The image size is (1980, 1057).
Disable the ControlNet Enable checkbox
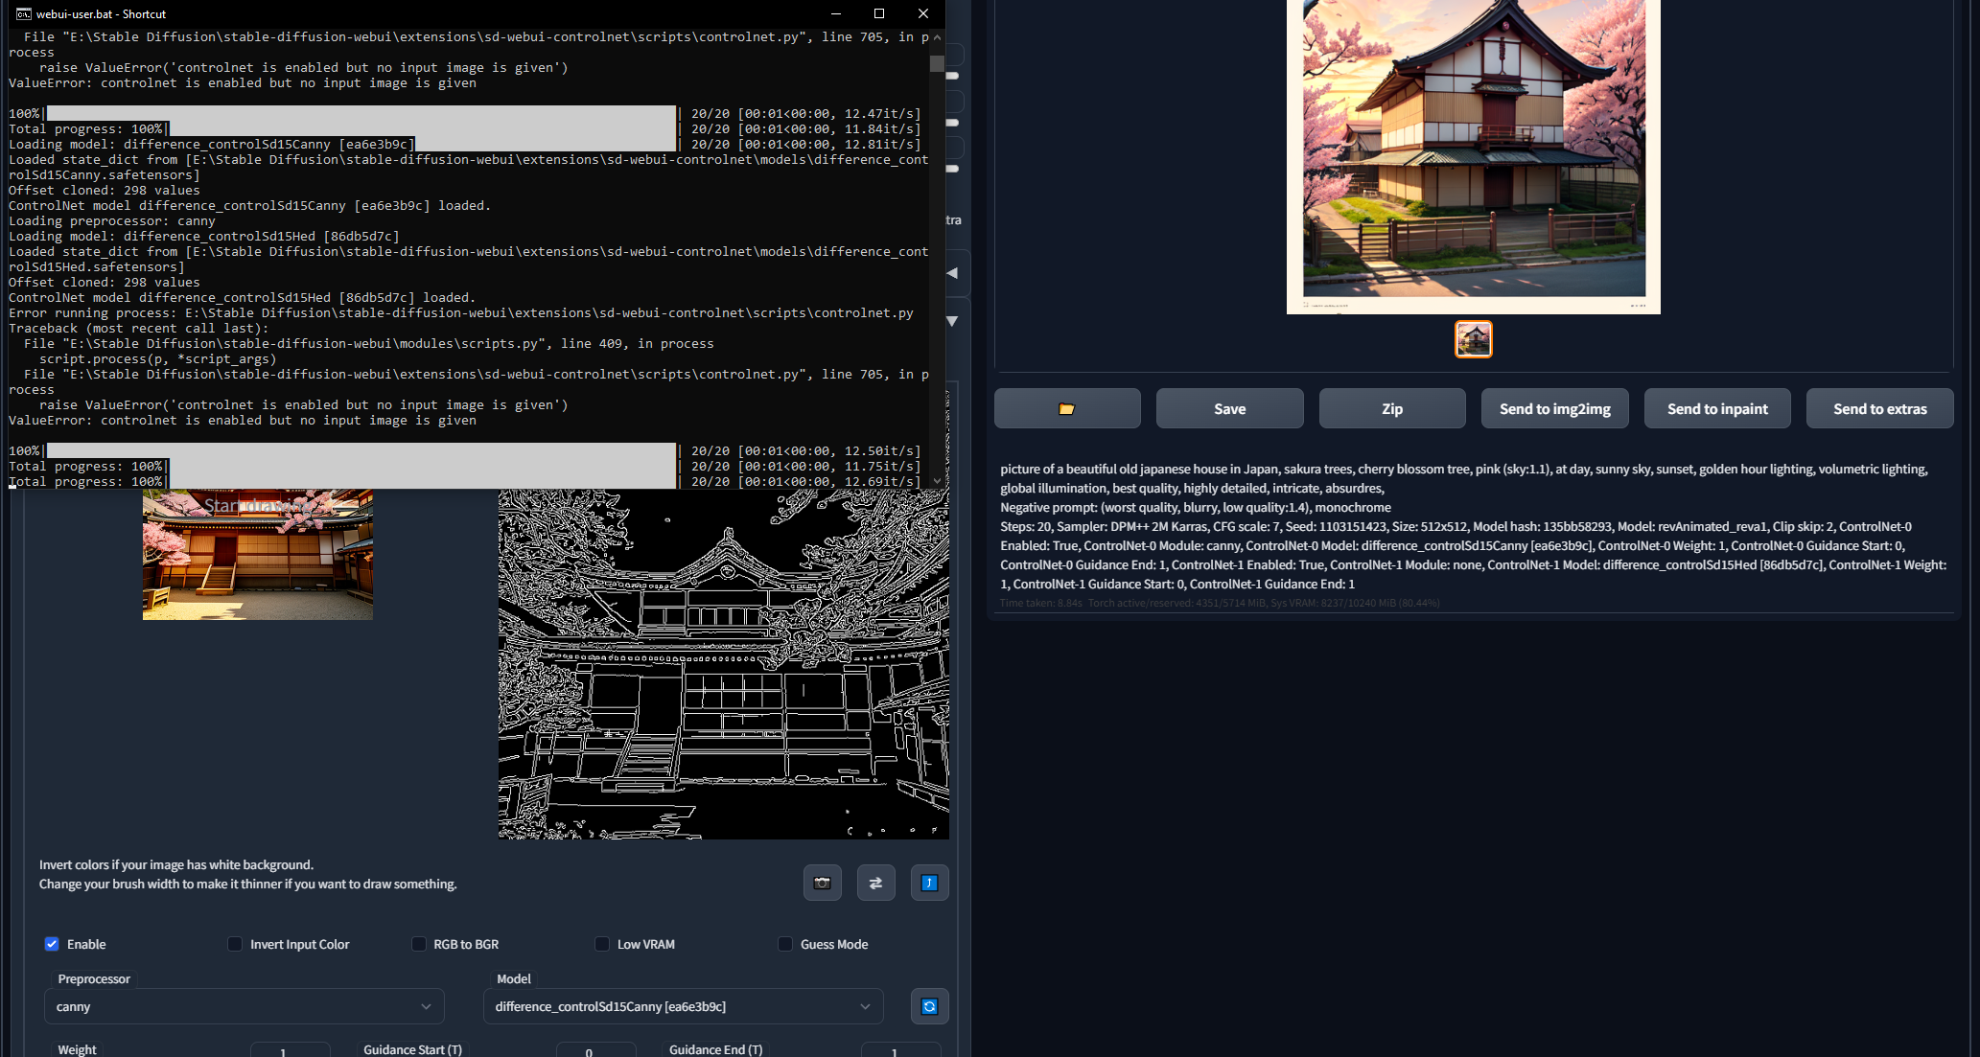[x=52, y=944]
